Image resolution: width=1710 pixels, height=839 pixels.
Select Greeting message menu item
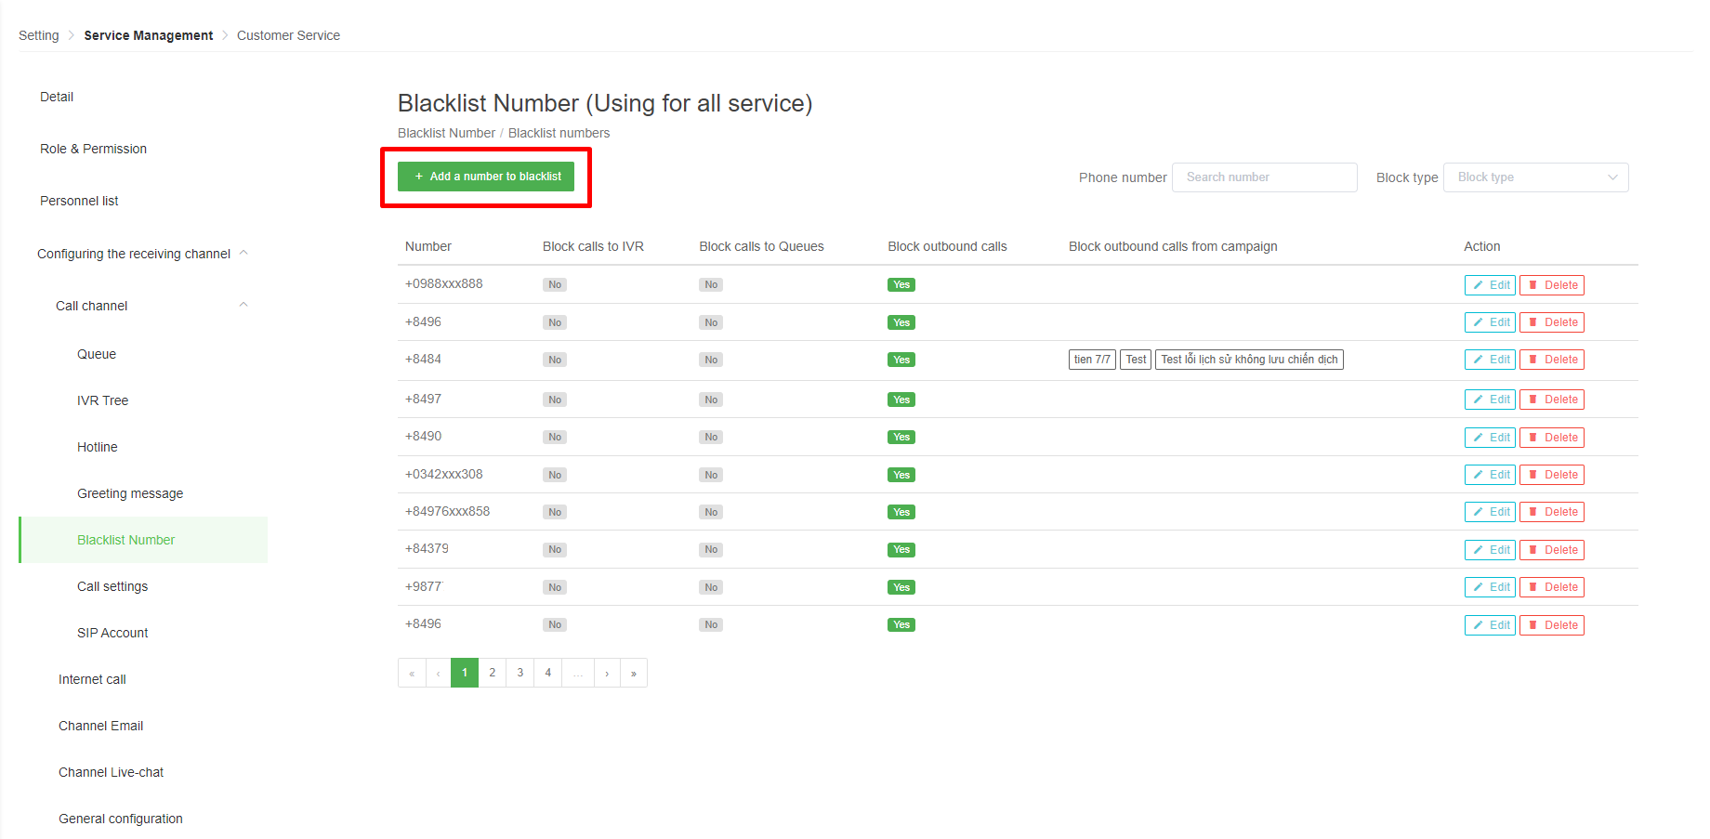point(130,493)
